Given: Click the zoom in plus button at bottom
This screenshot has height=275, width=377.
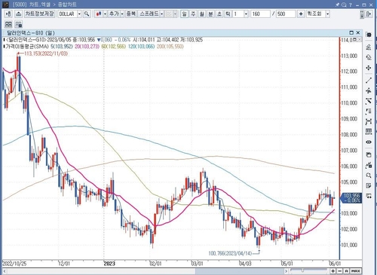Looking at the screenshot, I should pyautogui.click(x=333, y=271).
